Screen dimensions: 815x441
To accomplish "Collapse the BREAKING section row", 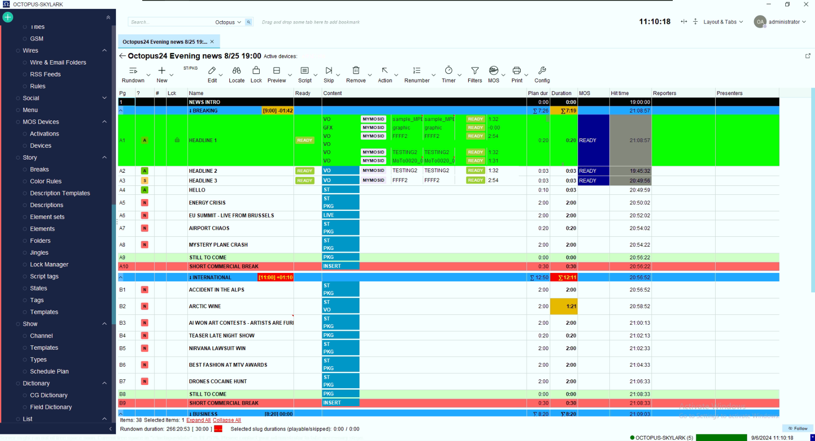I will pyautogui.click(x=121, y=111).
